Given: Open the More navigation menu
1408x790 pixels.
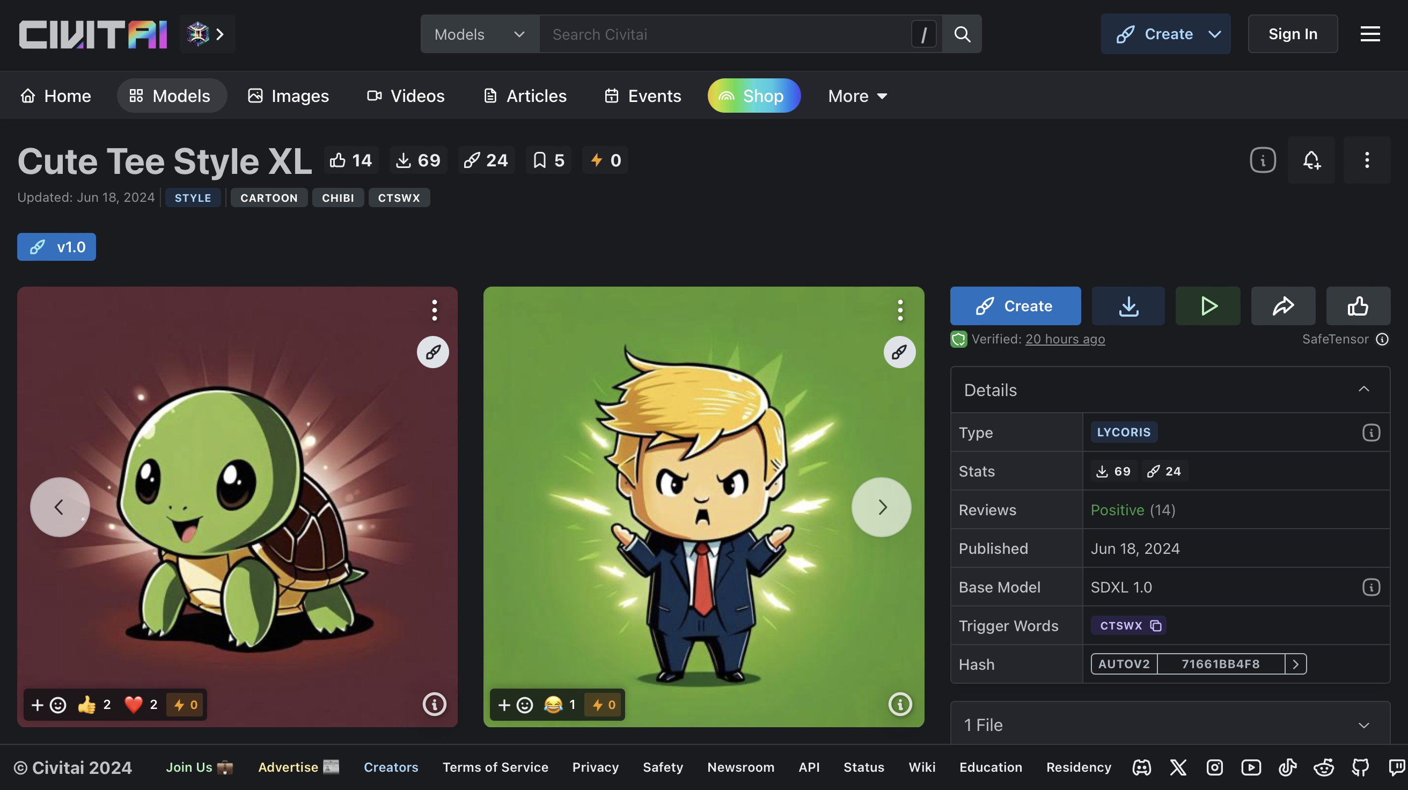Looking at the screenshot, I should [x=857, y=96].
